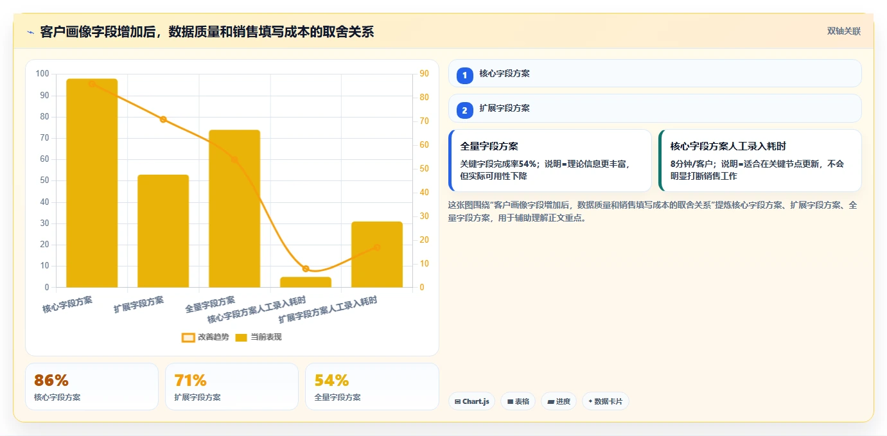Select the 全量字段方案 bar in chart
Viewport: 887px width, 436px height.
234,209
